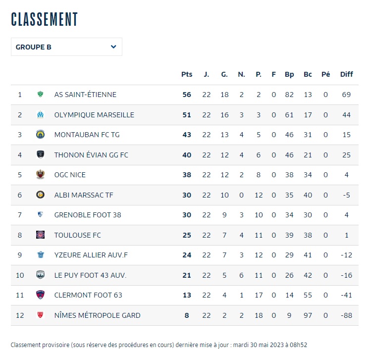366x352 pixels.
Task: Click the Olympique Marseille club crest
Action: 40,115
